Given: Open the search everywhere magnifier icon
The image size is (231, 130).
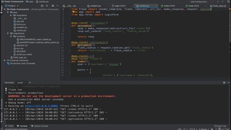Looking at the screenshot, I should pos(228,1).
